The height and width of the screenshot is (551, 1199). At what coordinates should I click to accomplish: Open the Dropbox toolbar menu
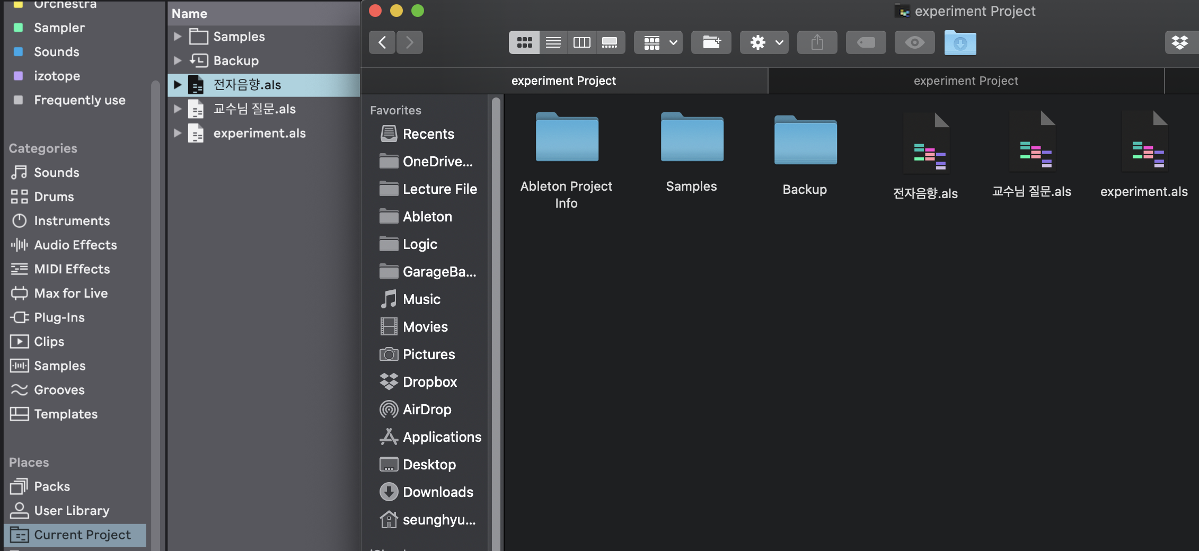tap(1181, 42)
